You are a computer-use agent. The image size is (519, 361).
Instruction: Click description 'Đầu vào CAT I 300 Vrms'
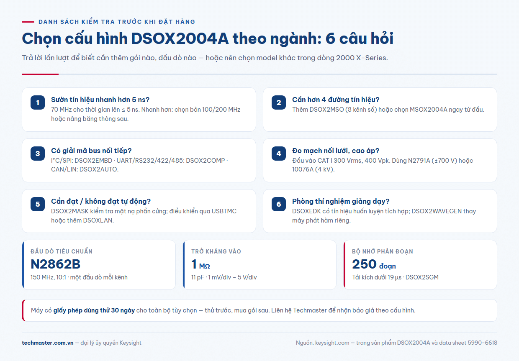(x=383, y=165)
